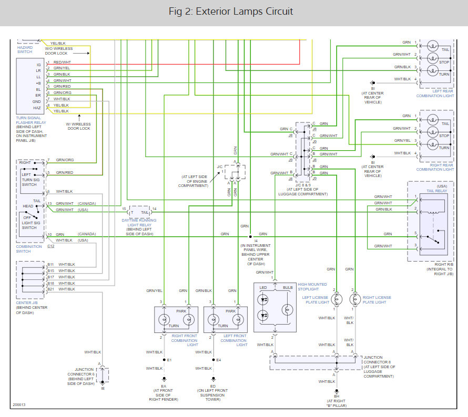The width and height of the screenshot is (468, 417).
Task: Click the TURN SIGNAL FLASHER RELAY label
Action: (31, 120)
